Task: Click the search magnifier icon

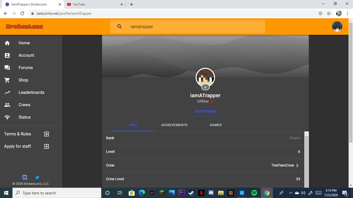Action: [119, 27]
